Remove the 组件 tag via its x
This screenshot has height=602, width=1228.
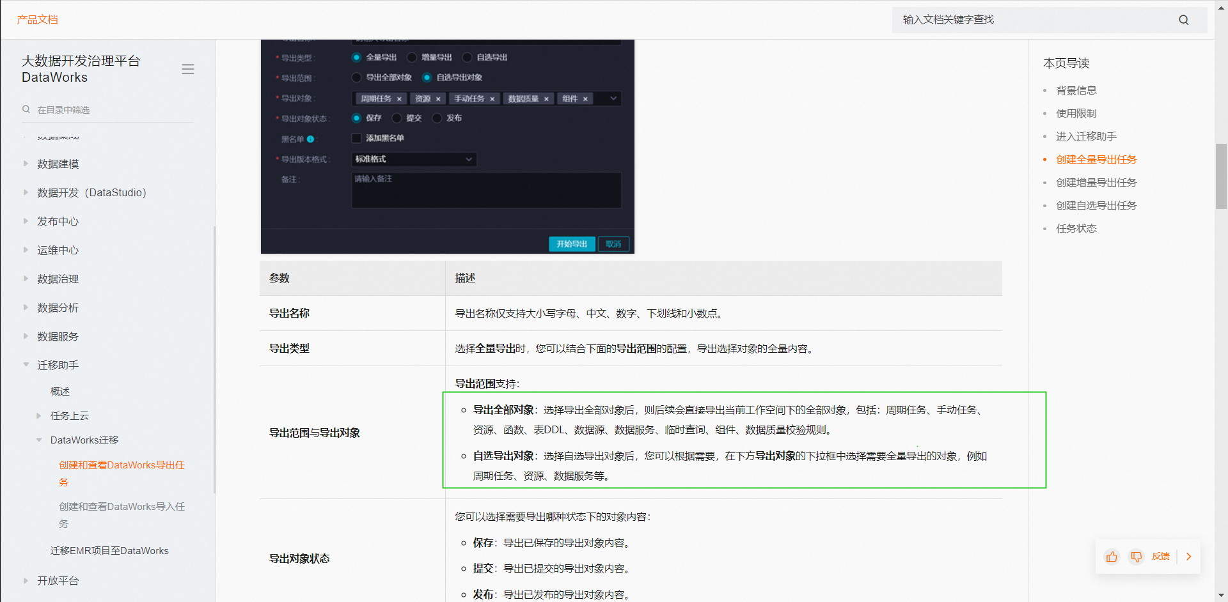click(585, 98)
